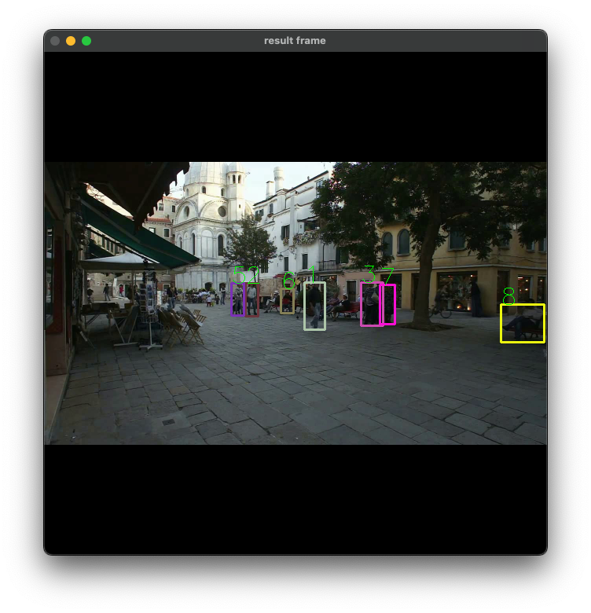Click the wooden folding chairs by the stall
The image size is (591, 613).
[x=182, y=325]
